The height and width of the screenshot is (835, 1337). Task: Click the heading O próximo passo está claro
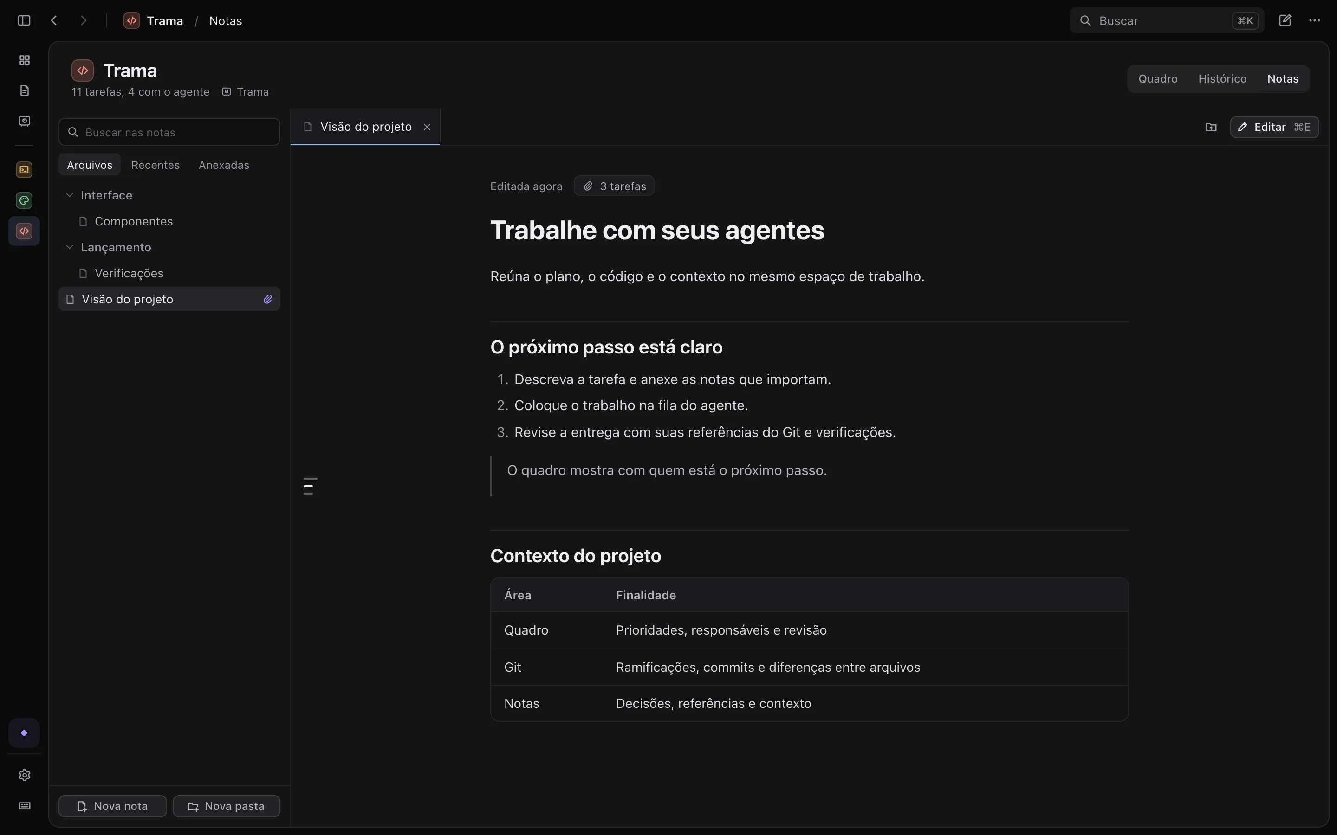coord(606,347)
